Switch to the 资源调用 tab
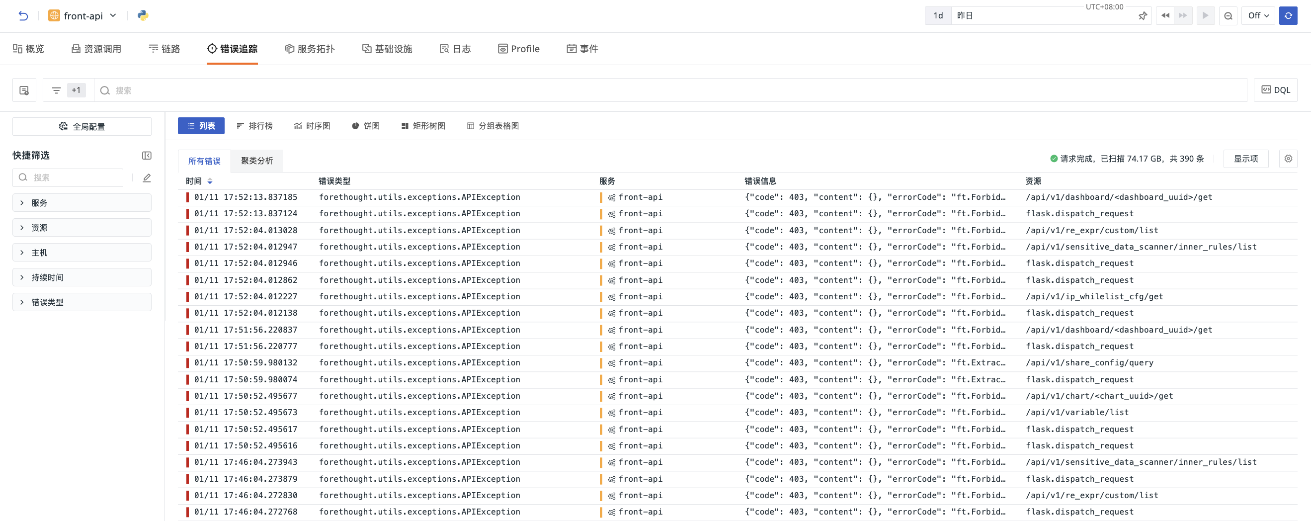 96,49
